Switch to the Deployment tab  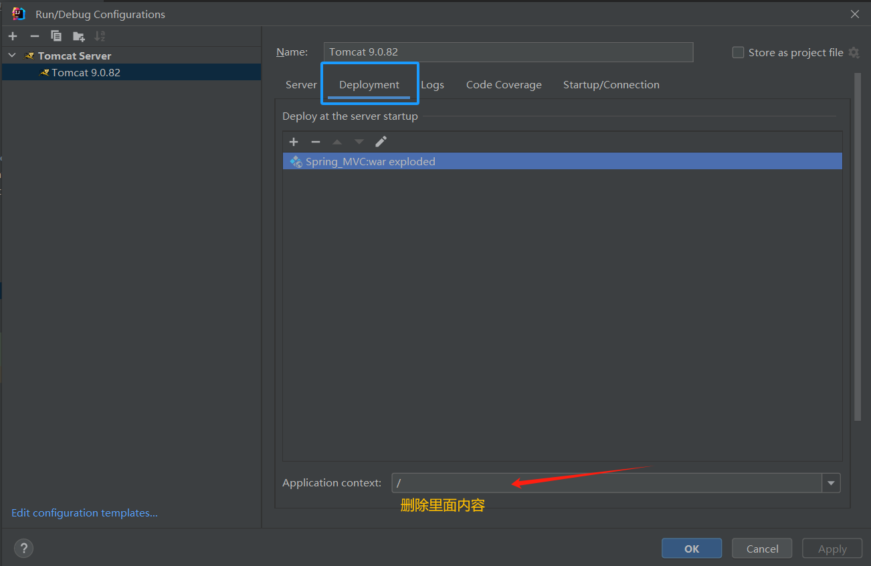369,85
